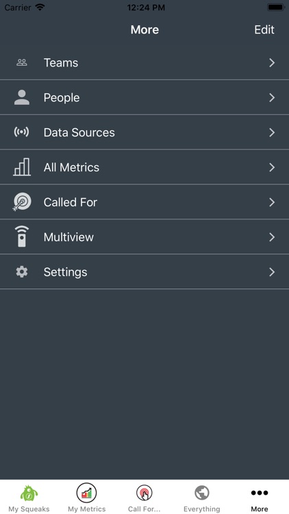Viewport: 289px width, 514px height.
Task: Expand the Multiview row chevron
Action: (x=272, y=236)
